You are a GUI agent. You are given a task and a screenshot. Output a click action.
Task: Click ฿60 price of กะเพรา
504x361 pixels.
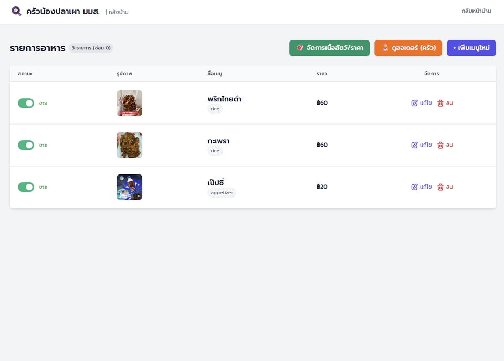[322, 145]
